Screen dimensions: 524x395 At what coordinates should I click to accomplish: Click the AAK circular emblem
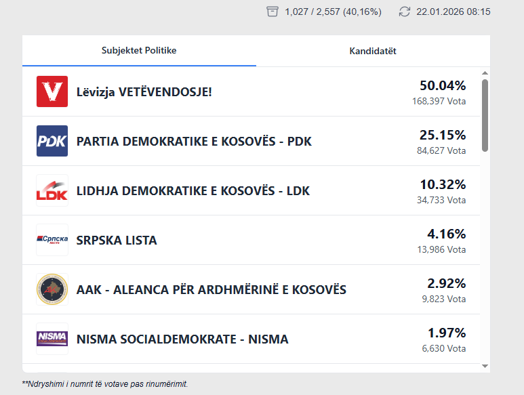52,289
